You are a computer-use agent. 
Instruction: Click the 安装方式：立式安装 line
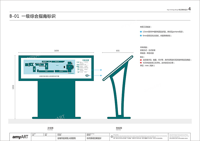pos(147,50)
